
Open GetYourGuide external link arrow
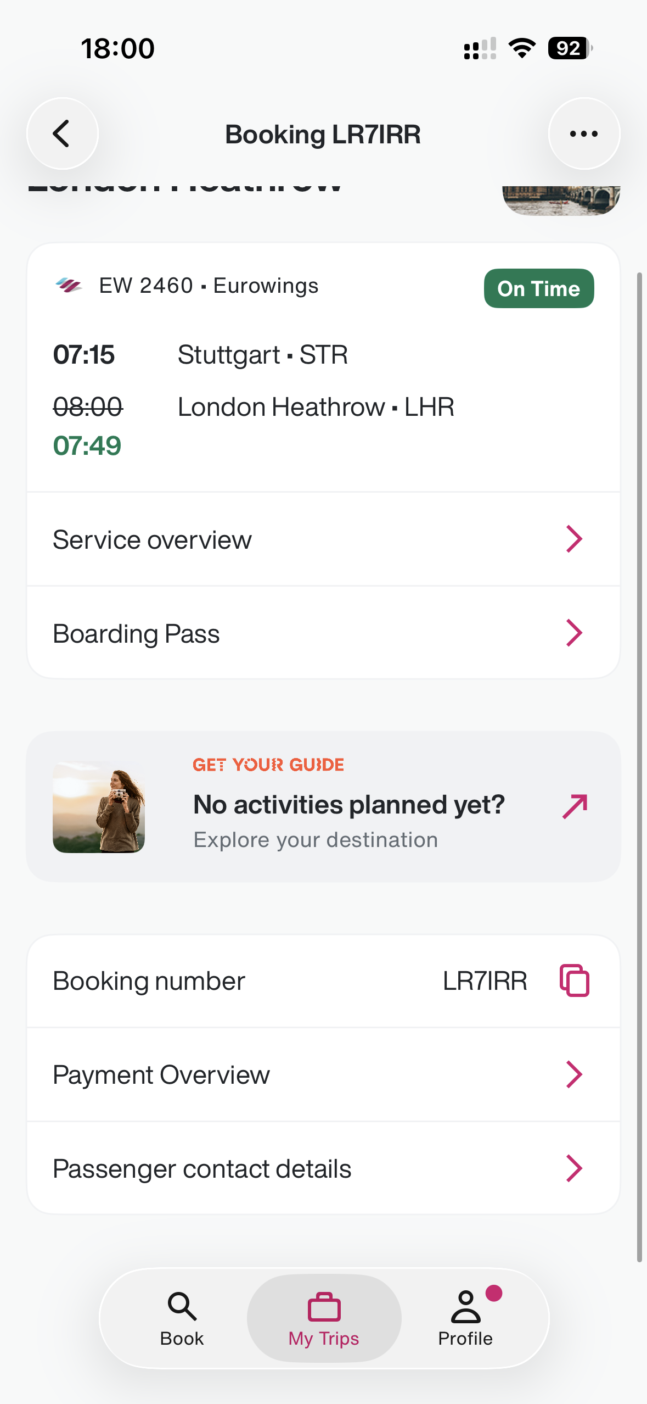(x=575, y=806)
